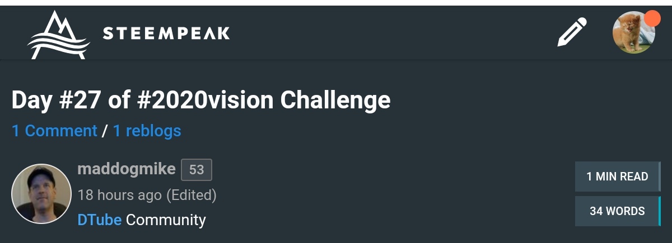Screen dimensions: 672x243
Task: Click the 18 hours ago timestamp
Action: [120, 195]
